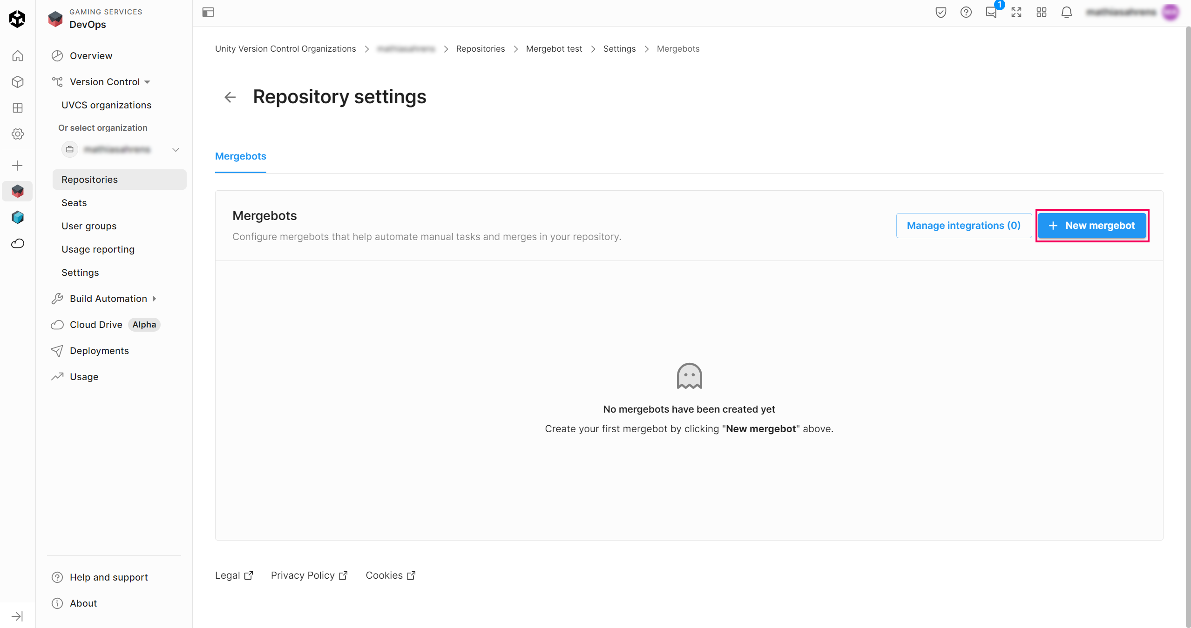Expand the left rail collapse arrow
This screenshot has width=1191, height=628.
(17, 616)
